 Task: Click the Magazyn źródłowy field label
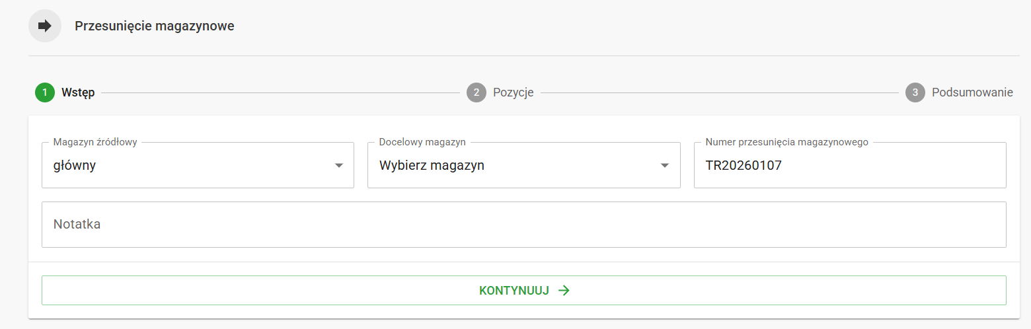pyautogui.click(x=95, y=142)
